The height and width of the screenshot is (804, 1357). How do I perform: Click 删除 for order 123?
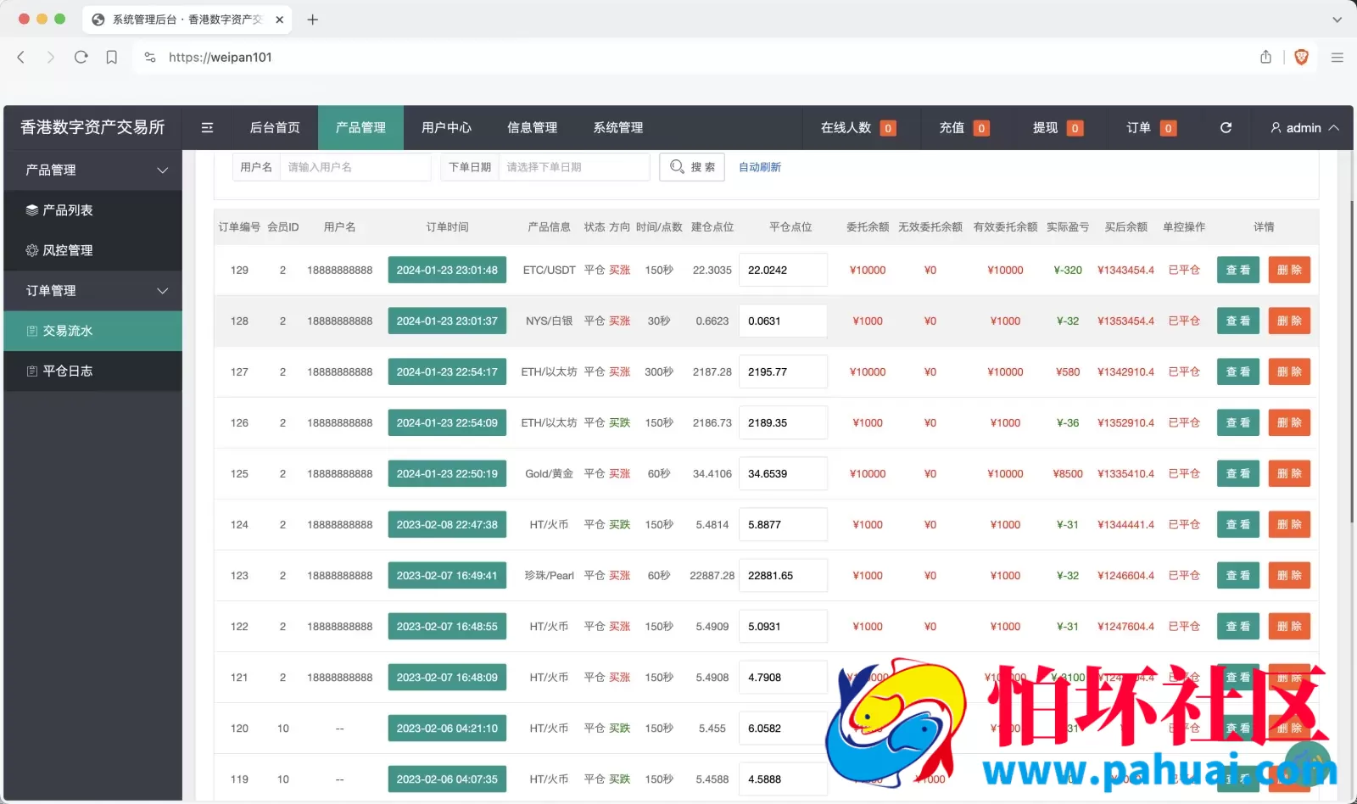tap(1289, 575)
